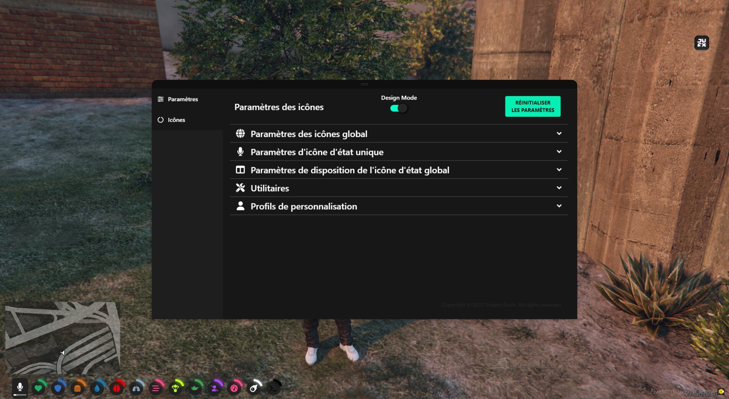Click the green parachute status icon
This screenshot has width=729, height=399.
coord(175,388)
